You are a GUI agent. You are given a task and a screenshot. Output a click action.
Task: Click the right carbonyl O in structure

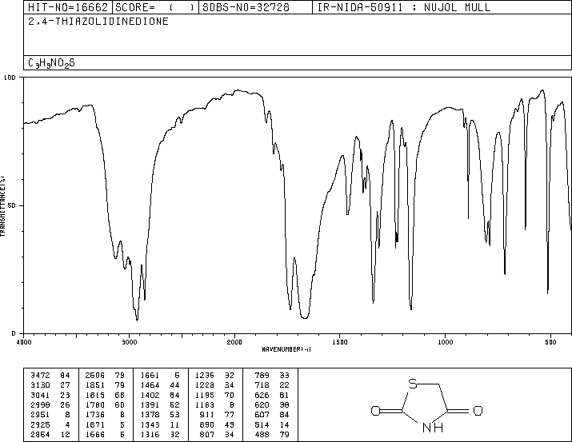pyautogui.click(x=478, y=411)
